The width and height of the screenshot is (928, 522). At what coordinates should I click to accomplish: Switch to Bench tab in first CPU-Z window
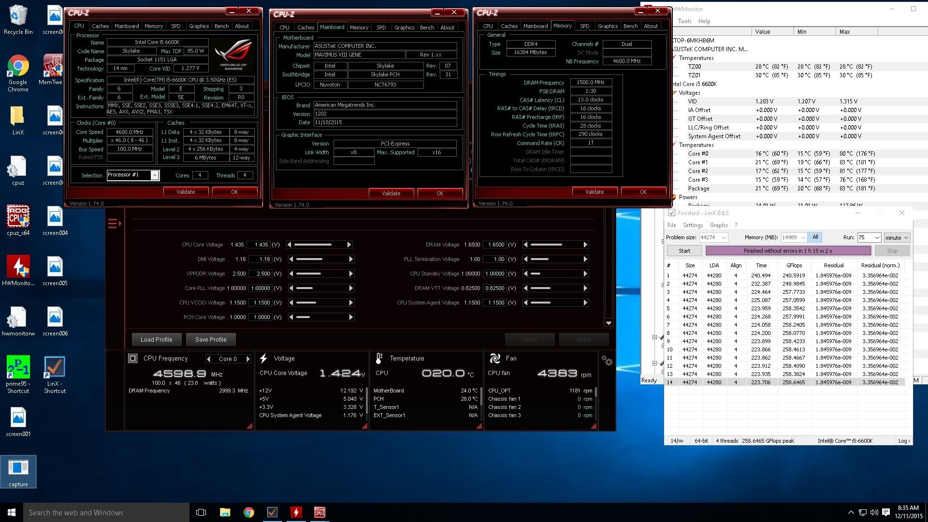tap(222, 26)
